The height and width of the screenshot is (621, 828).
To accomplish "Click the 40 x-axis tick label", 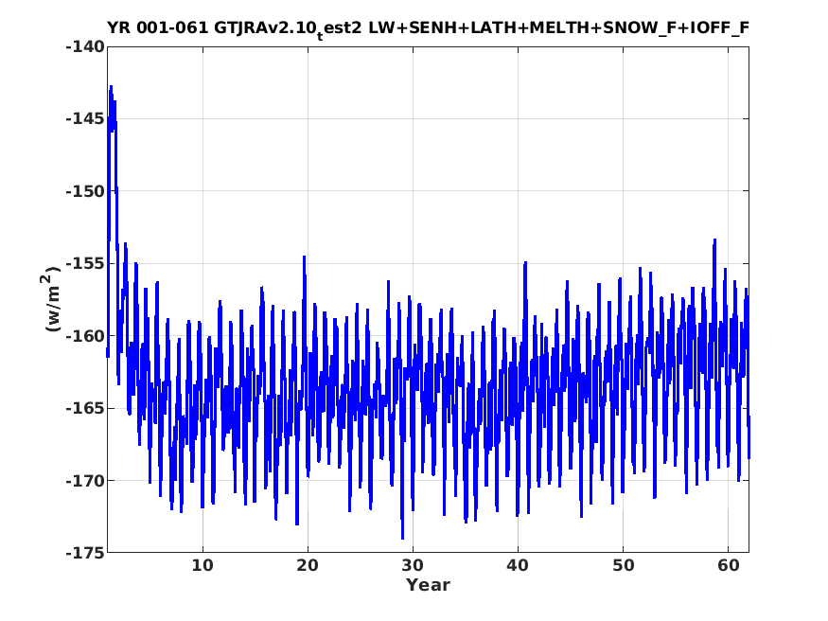I will [x=518, y=565].
